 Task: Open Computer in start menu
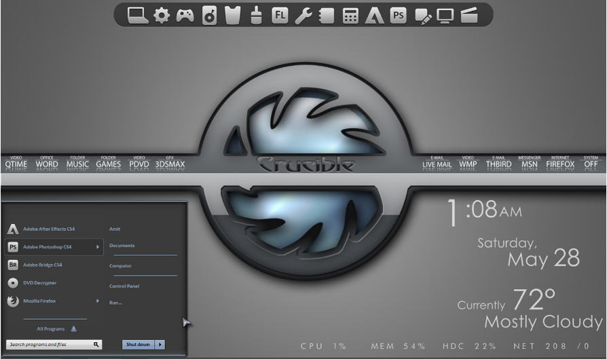[x=120, y=266]
